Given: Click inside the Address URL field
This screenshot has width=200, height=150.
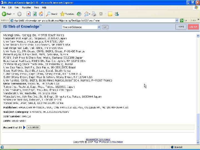Looking at the screenshot, I should (x=93, y=21).
